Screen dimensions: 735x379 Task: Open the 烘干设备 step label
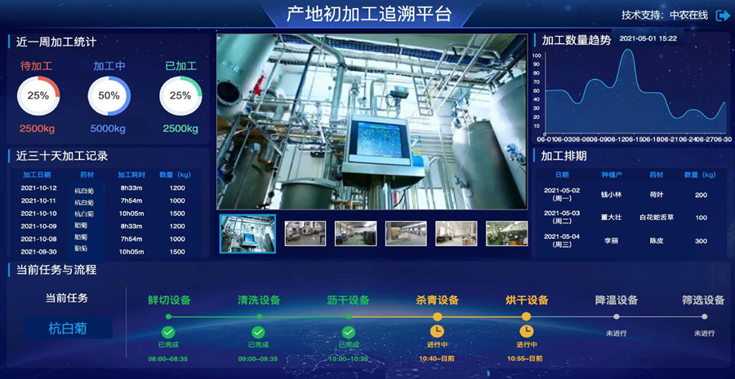527,300
